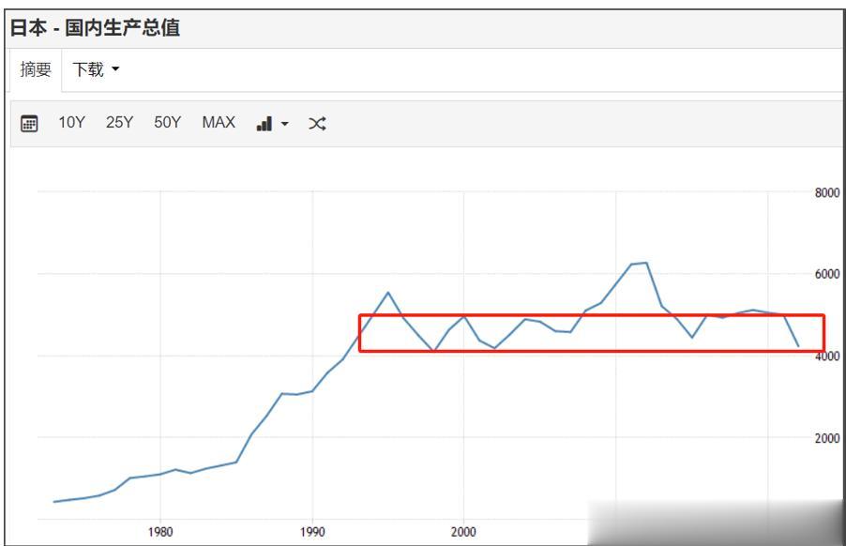Screen dimensions: 846x546
Task: Click the 1990 x-axis label
Action: (312, 532)
